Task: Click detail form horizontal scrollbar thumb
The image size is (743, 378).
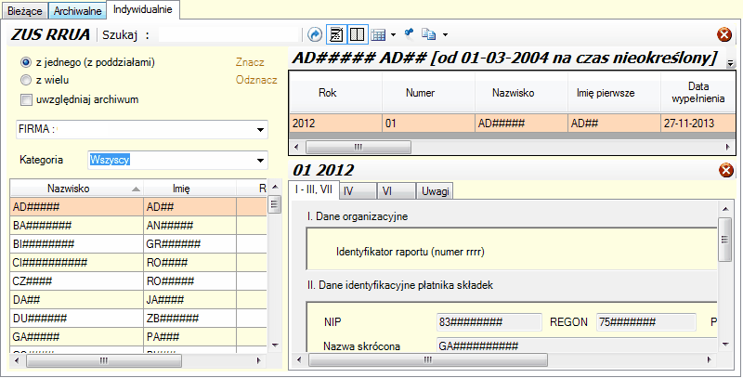Action: click(428, 360)
